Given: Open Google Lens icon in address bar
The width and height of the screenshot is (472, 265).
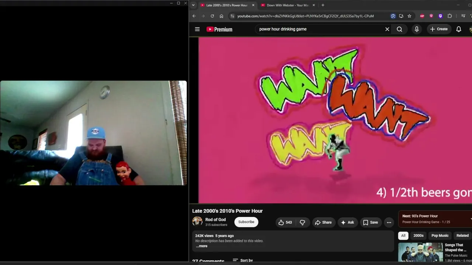Looking at the screenshot, I should (x=393, y=16).
